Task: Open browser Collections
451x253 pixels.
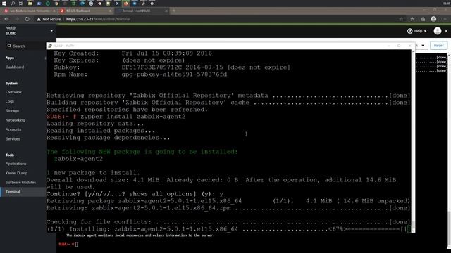Action: pos(423,19)
